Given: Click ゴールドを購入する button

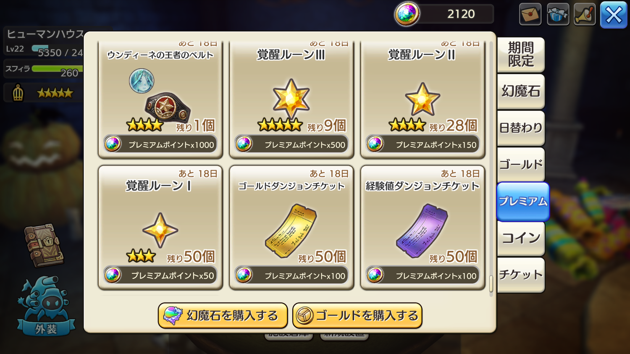Looking at the screenshot, I should click(x=357, y=315).
